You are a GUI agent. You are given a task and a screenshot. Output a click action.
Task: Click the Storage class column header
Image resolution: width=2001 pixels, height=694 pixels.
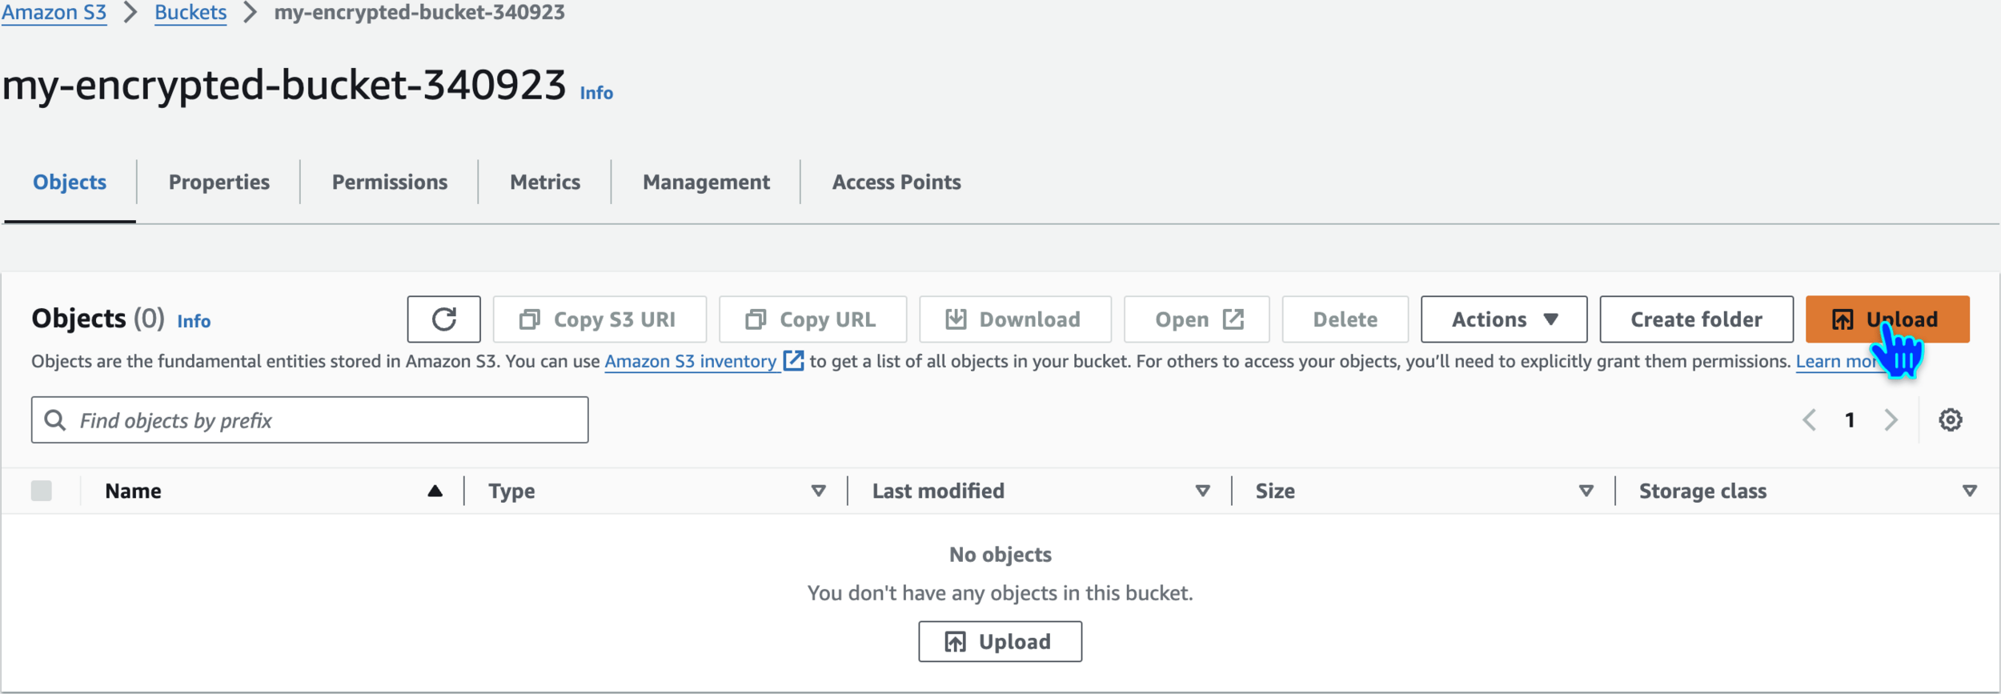click(1702, 491)
